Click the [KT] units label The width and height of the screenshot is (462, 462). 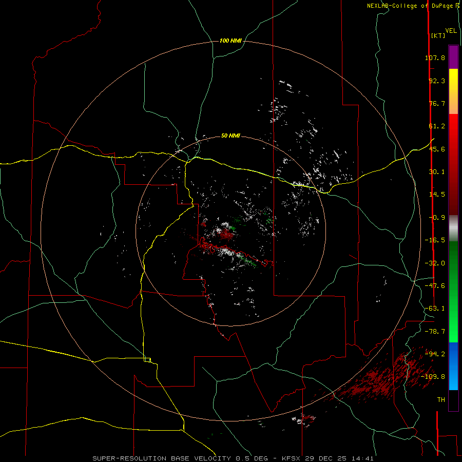point(438,35)
